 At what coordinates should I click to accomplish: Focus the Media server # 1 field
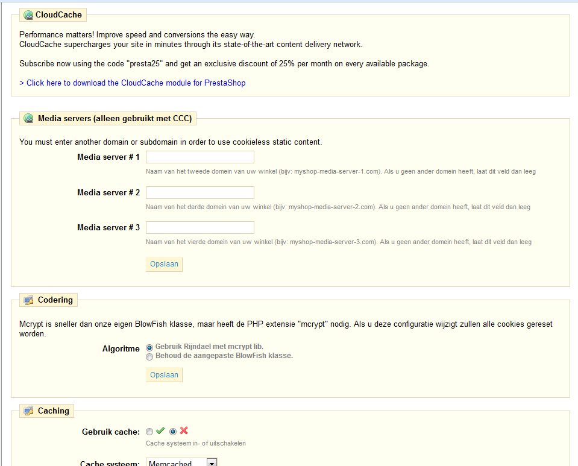pyautogui.click(x=199, y=157)
